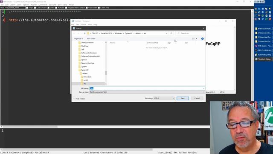Open AHK Studio File menu
The width and height of the screenshot is (273, 154).
2,5
